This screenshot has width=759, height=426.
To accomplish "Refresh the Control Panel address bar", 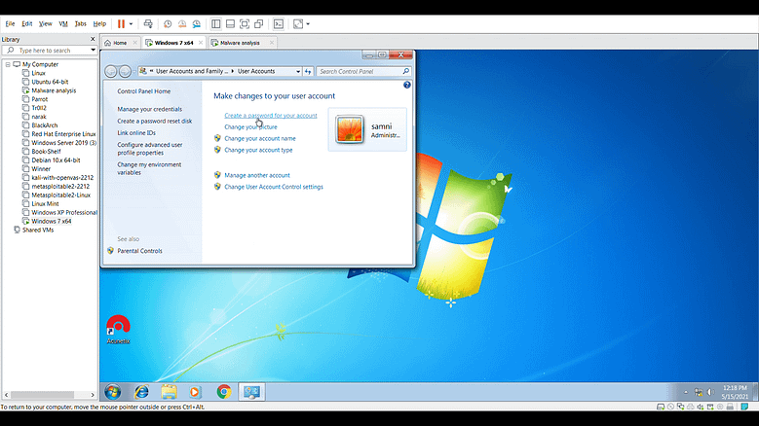I will 308,71.
